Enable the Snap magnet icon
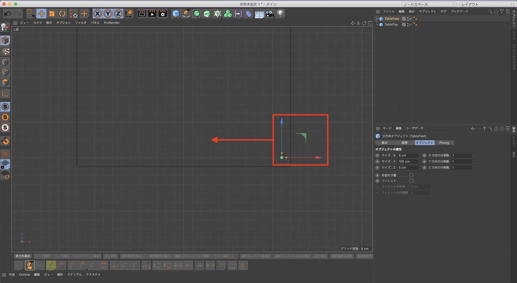 [5, 141]
